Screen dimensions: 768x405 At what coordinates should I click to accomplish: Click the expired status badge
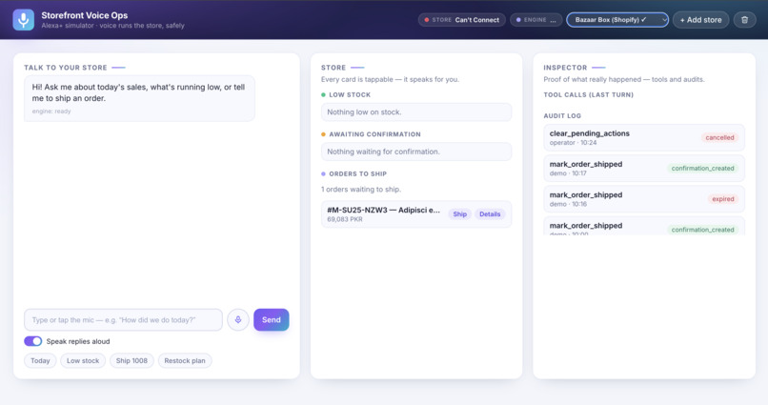723,199
